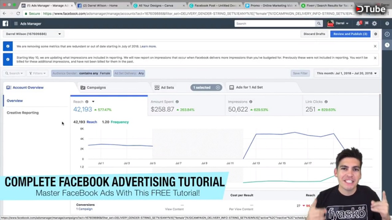
Task: Click info icon next to Impressions
Action: click(x=251, y=101)
